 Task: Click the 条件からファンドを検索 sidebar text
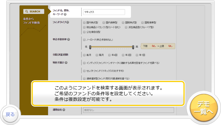[x=31, y=21]
